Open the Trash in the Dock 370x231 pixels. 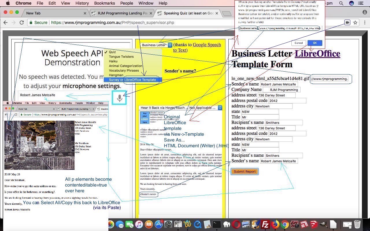pos(357,224)
